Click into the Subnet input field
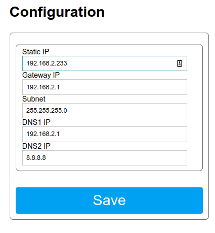Image resolution: width=215 pixels, height=233 pixels. (x=105, y=111)
